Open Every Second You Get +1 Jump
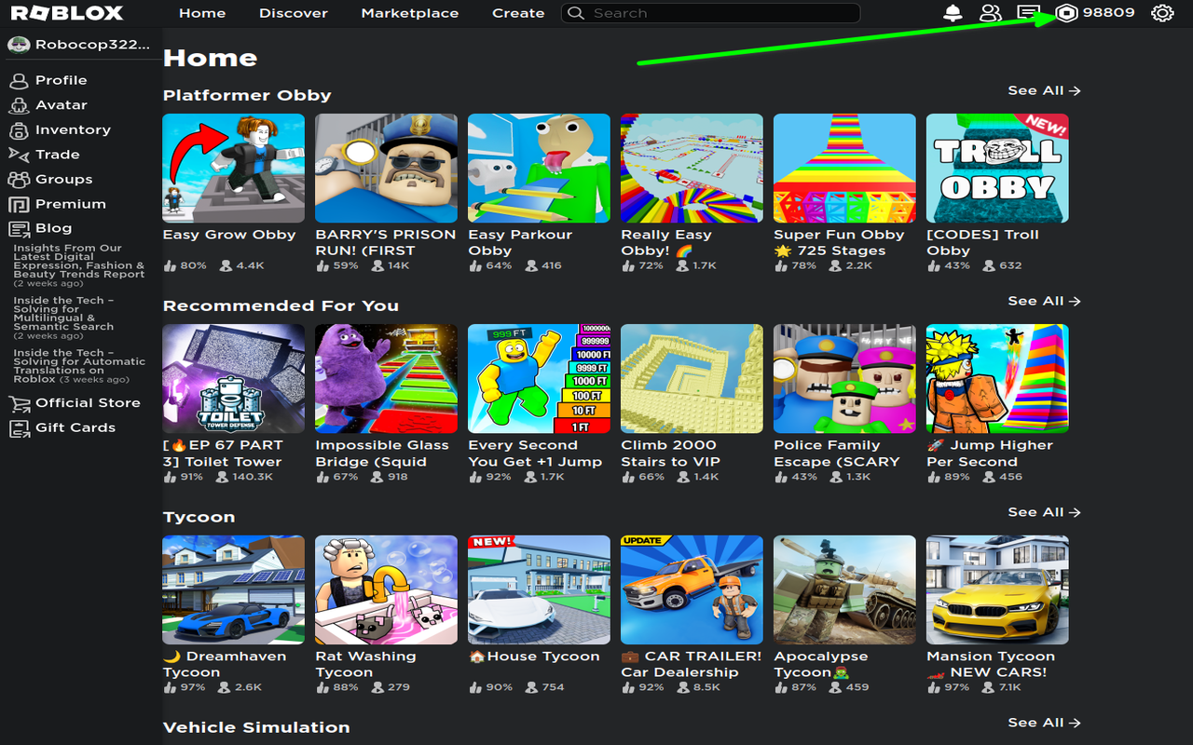This screenshot has height=745, width=1193. click(x=539, y=379)
